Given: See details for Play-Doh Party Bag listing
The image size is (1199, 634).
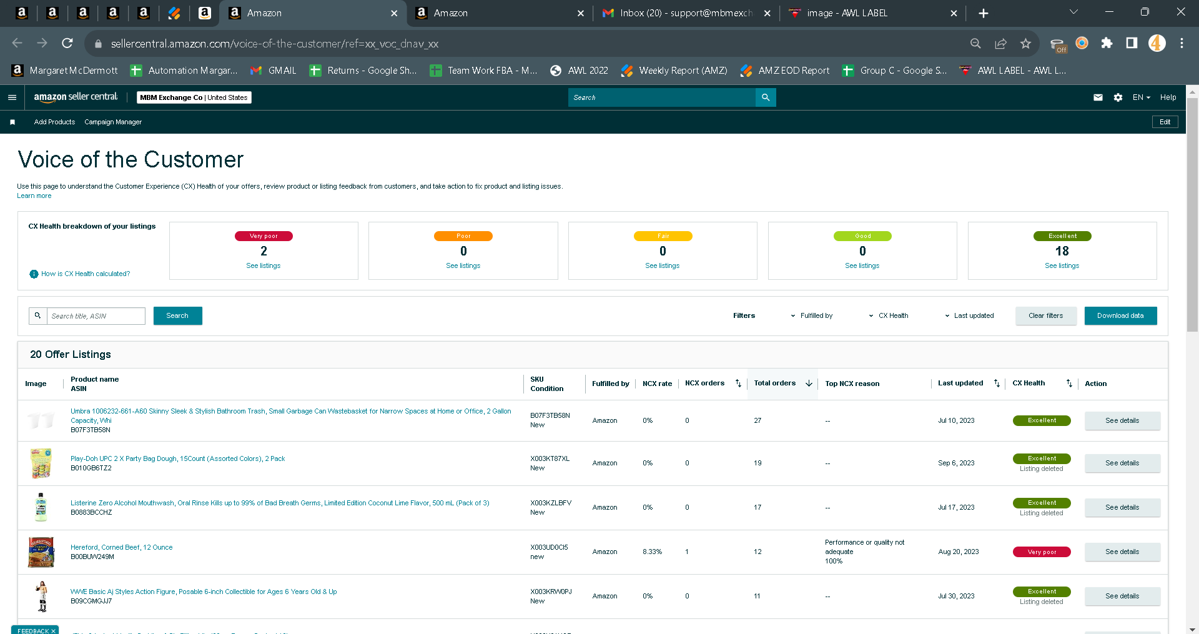Looking at the screenshot, I should click(x=1122, y=463).
